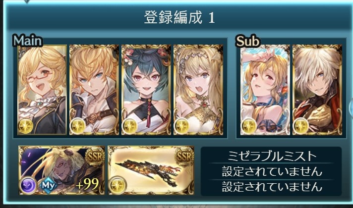Viewport: 353px width, 208px height.
Task: Select the blonde character in gold dress
Action: tap(198, 90)
